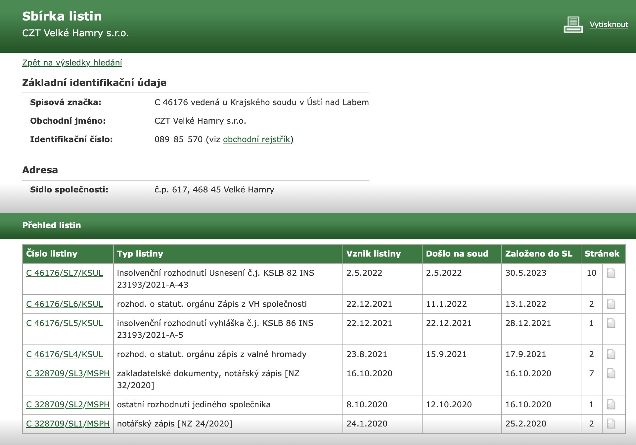This screenshot has width=636, height=445.
Task: Click the Vznik listiny date 8.10.2020
Action: (367, 405)
